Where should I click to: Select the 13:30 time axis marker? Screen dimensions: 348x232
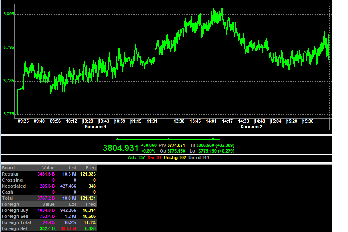[179, 121]
